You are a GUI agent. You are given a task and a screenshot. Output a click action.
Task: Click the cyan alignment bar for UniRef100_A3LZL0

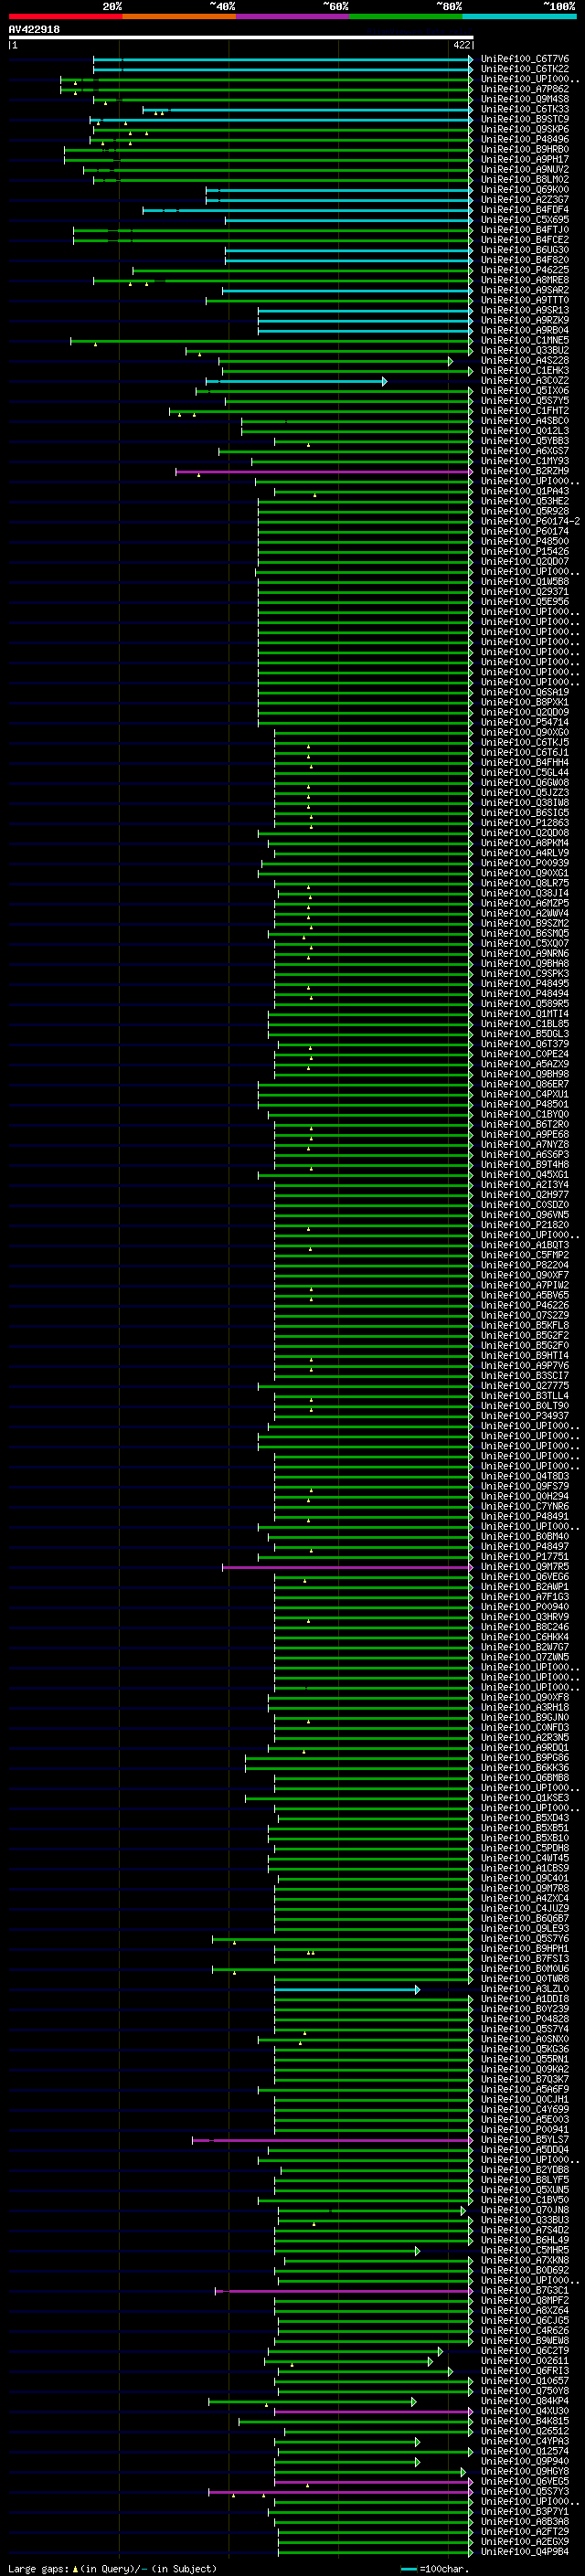347,1989
